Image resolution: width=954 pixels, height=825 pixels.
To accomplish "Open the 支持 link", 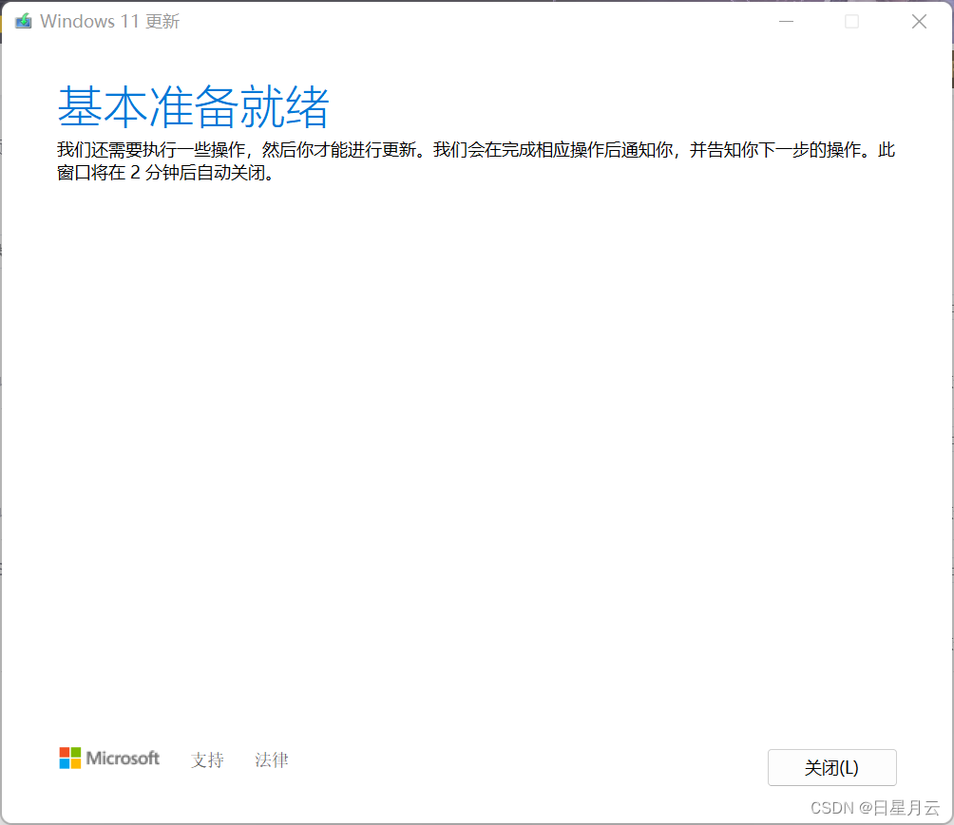I will tap(207, 759).
